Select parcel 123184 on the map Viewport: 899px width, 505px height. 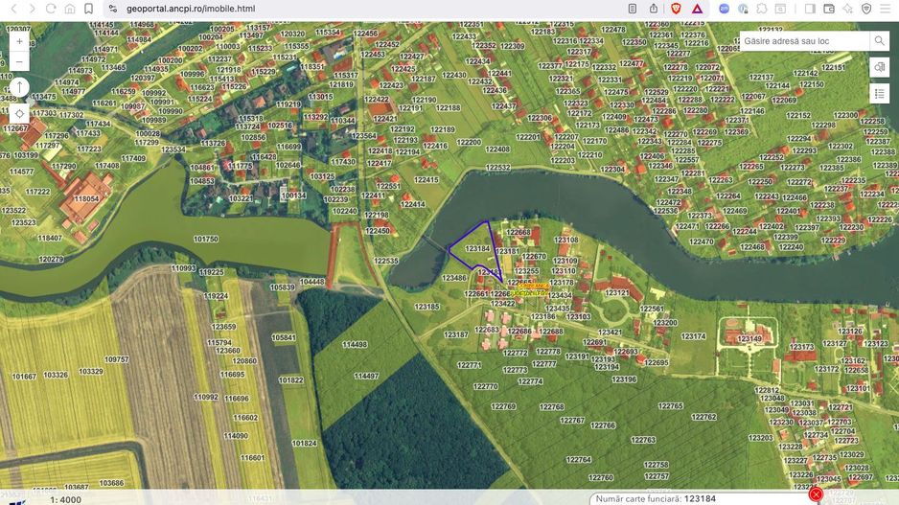point(476,249)
